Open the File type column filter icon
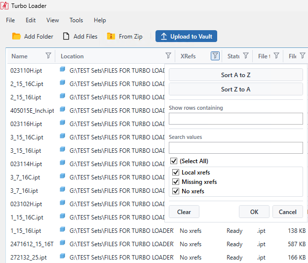Viewport: 308px width, 263px height. 276,56
